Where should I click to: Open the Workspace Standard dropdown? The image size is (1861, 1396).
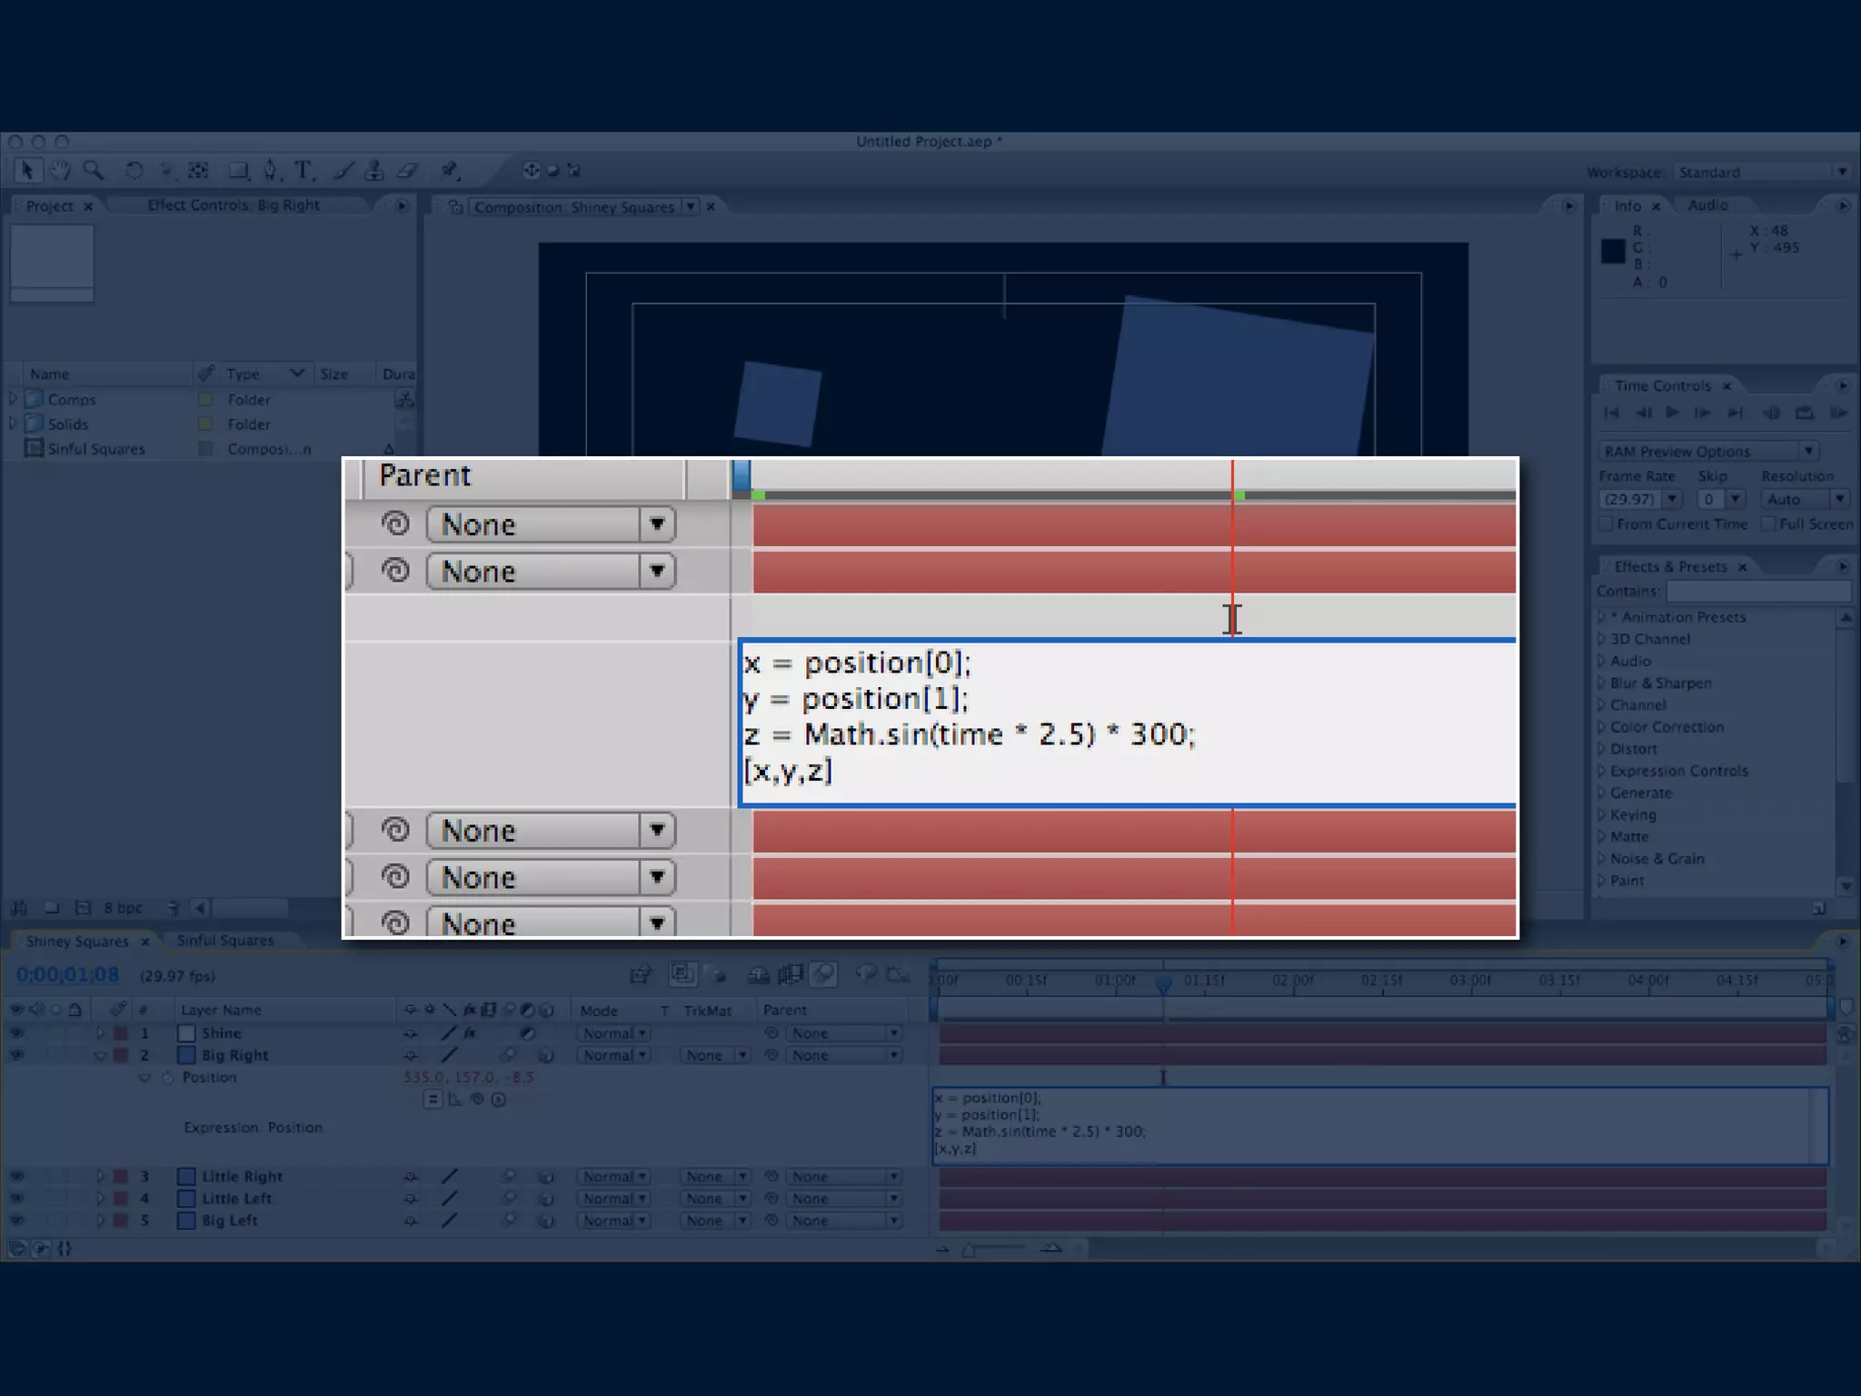[1762, 172]
